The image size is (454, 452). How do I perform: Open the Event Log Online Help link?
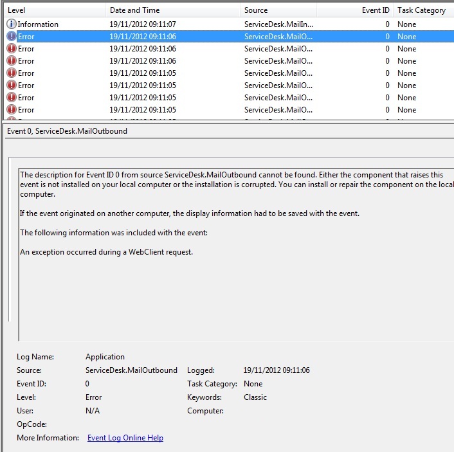[125, 438]
